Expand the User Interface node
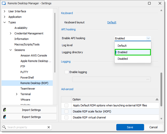167x134 pixels. 5,11
